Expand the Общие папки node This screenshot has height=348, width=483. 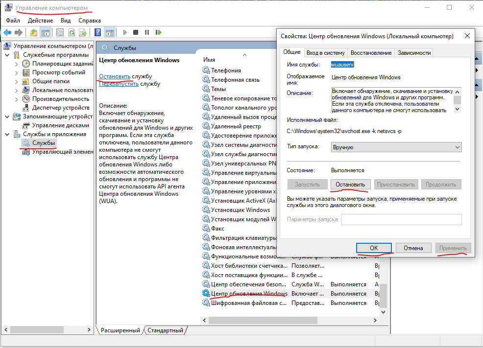[17, 82]
